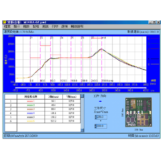Image resolution: width=161 pixels, height=161 pixels.
Task: Click the 250.0 X dimension stepper arrows
Action: click(96, 117)
